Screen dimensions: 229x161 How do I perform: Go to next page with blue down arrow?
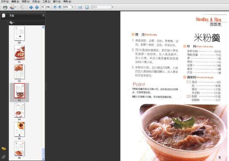(37, 7)
